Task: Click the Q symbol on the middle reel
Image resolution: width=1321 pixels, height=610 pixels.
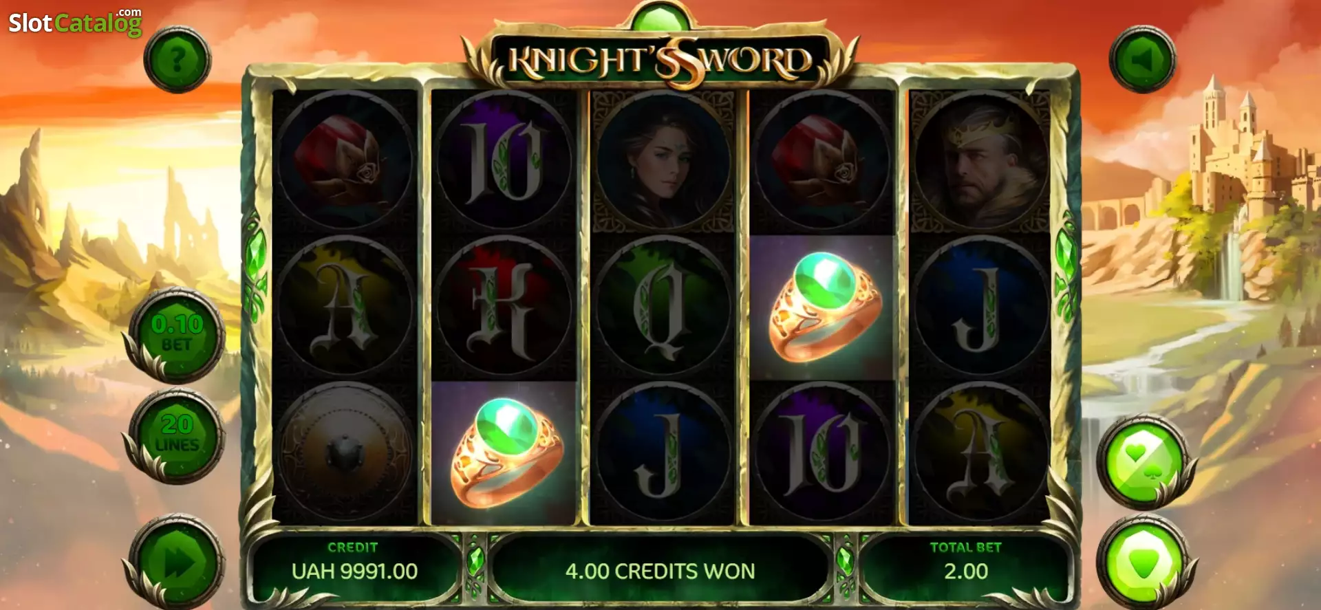Action: point(663,307)
